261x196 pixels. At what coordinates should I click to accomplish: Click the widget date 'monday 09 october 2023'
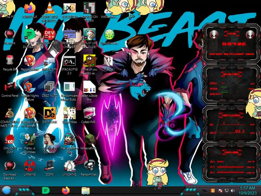[232, 54]
